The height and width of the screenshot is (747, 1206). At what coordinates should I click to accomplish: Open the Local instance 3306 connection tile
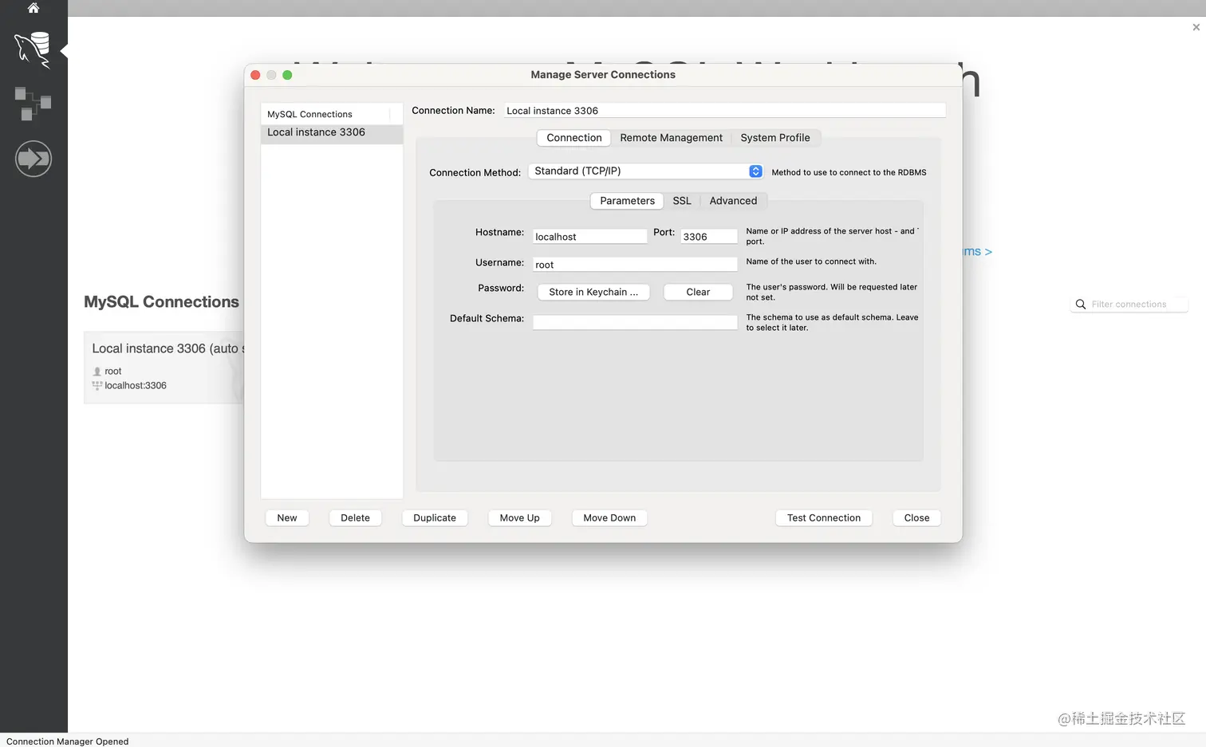[x=164, y=368]
